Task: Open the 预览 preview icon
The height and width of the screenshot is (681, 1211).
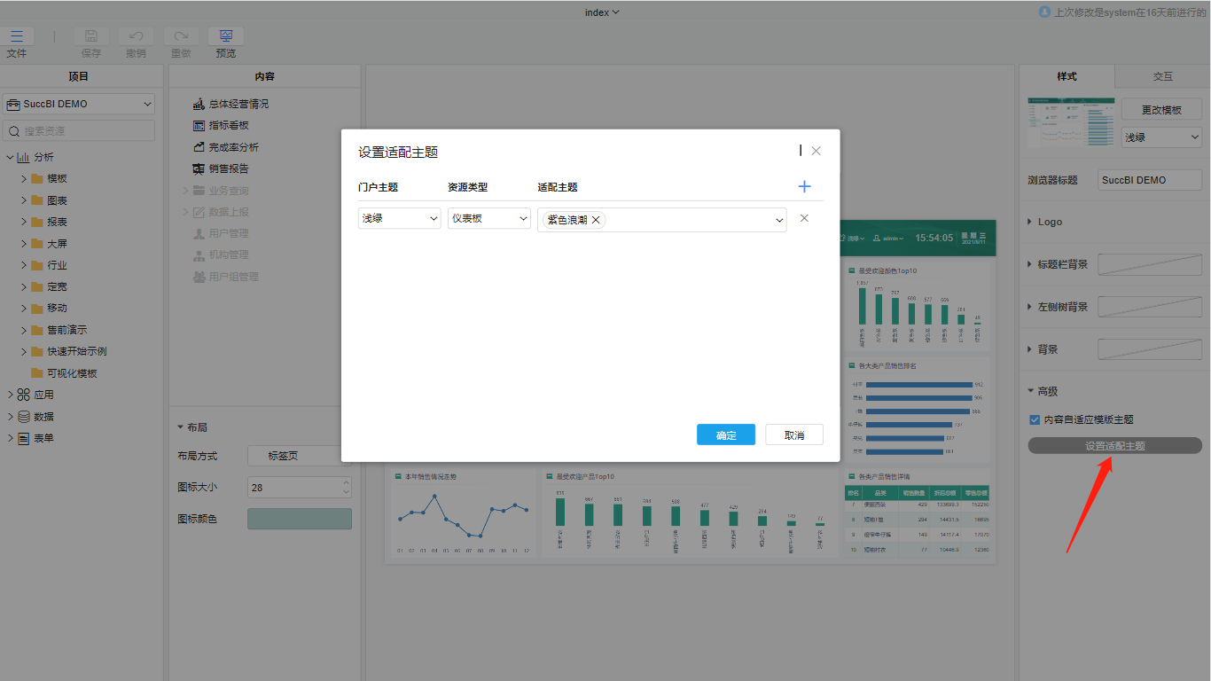Action: click(226, 36)
